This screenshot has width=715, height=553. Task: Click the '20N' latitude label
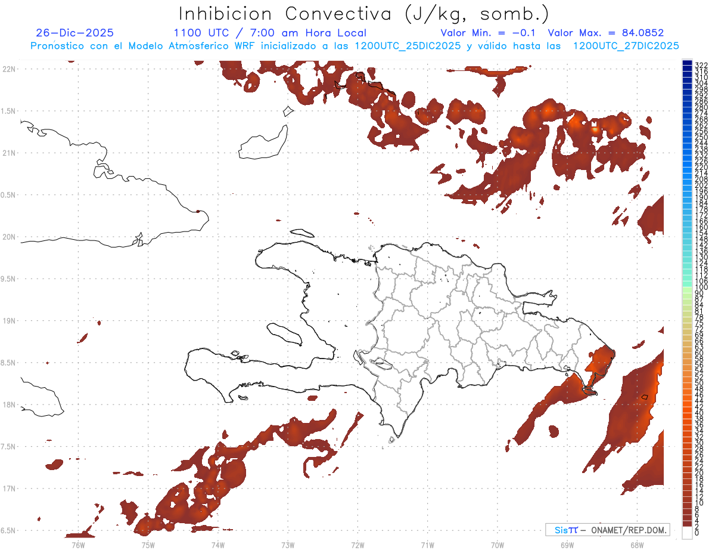[x=9, y=237]
